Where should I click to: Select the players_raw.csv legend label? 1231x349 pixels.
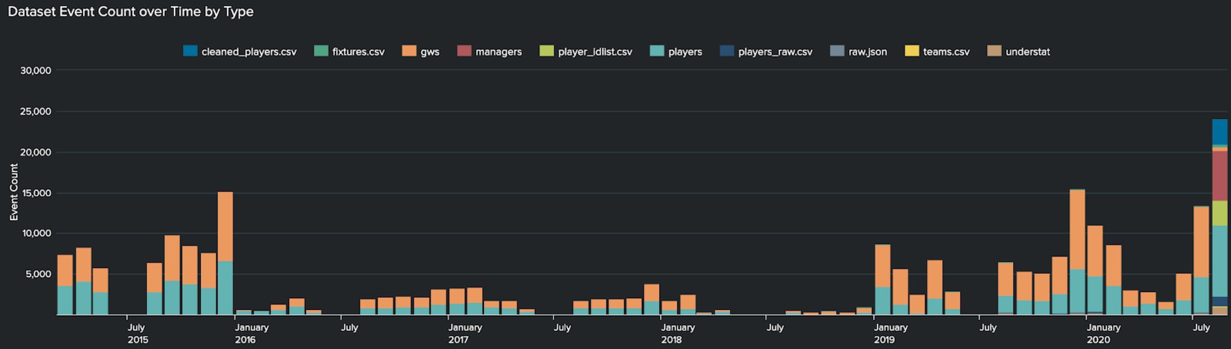point(775,52)
